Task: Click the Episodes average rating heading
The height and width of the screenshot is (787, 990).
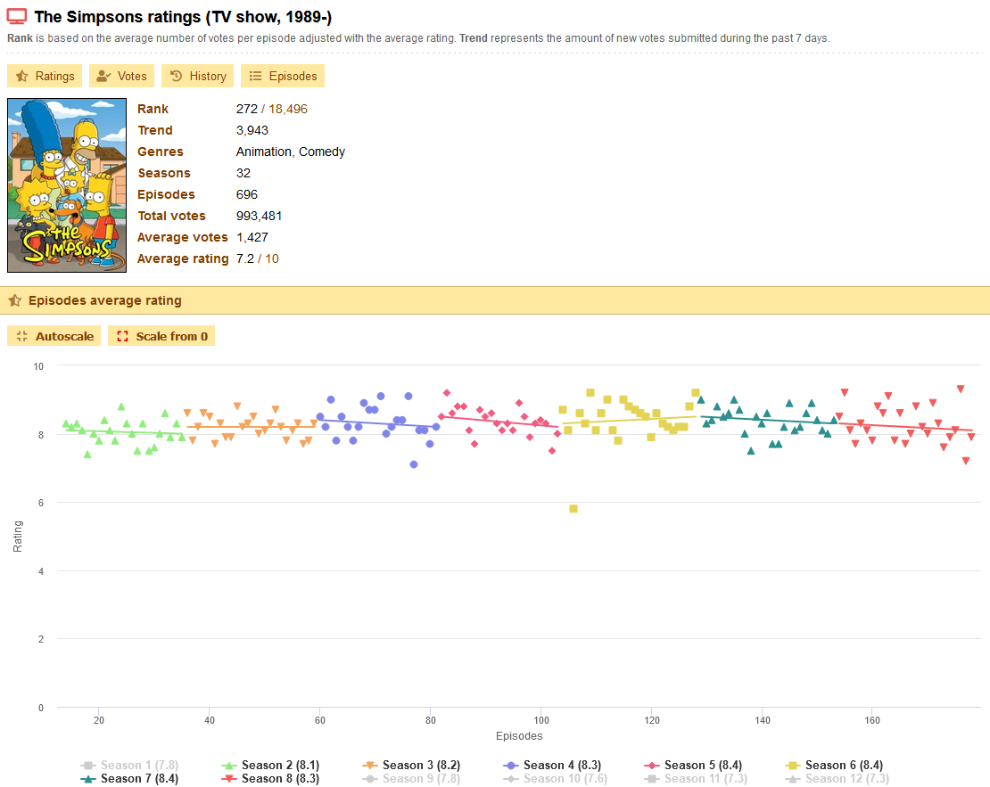Action: point(105,300)
